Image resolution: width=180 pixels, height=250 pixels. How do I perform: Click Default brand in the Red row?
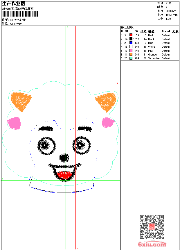tap(166, 35)
